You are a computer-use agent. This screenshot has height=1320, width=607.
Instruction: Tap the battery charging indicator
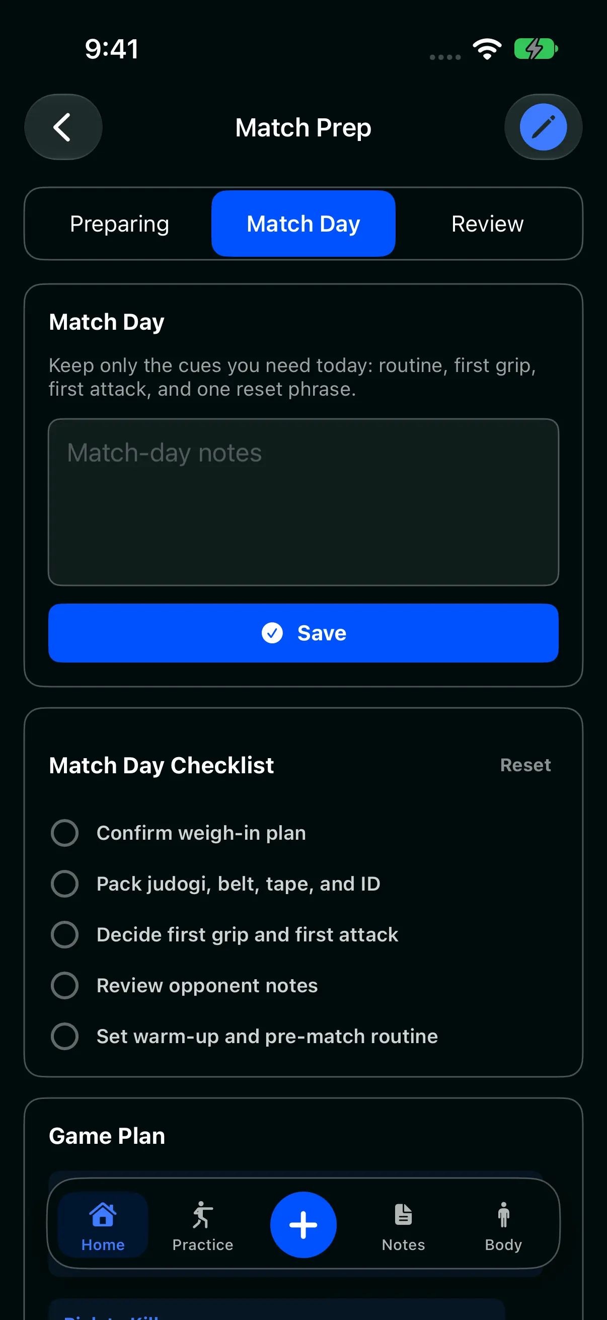coord(536,49)
